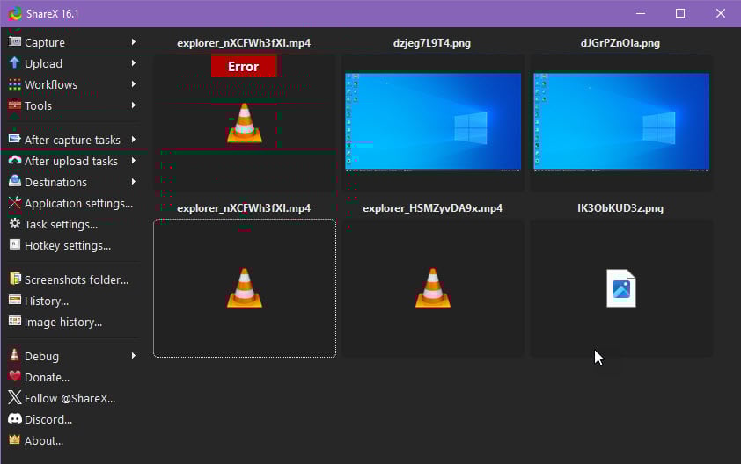Image resolution: width=741 pixels, height=464 pixels.
Task: Expand the Debug submenu arrow
Action: tap(134, 356)
